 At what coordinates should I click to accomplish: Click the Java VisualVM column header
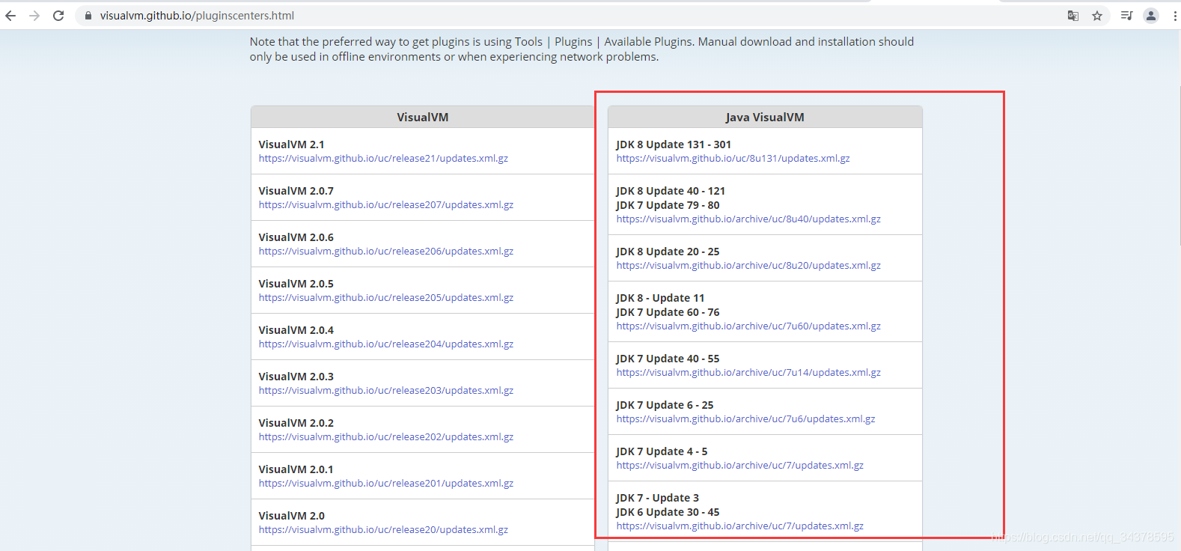pyautogui.click(x=765, y=117)
